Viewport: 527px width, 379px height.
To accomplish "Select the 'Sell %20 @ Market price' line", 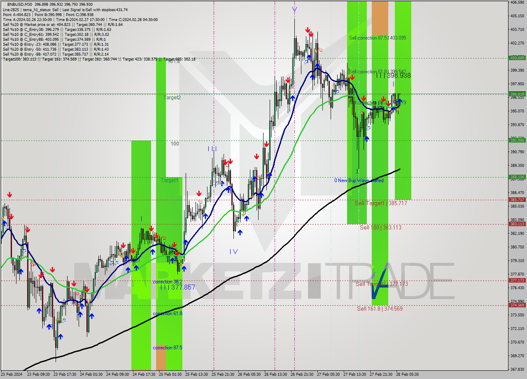I will click(x=63, y=24).
